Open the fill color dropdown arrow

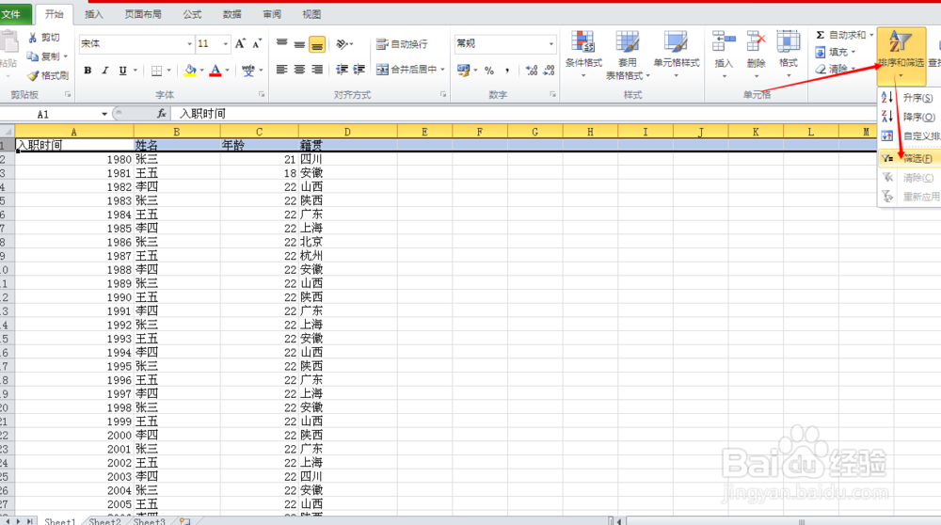[x=201, y=71]
